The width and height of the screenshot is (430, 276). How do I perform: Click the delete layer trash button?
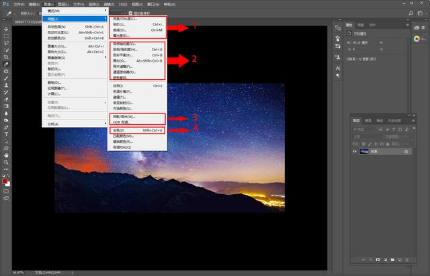(x=407, y=260)
